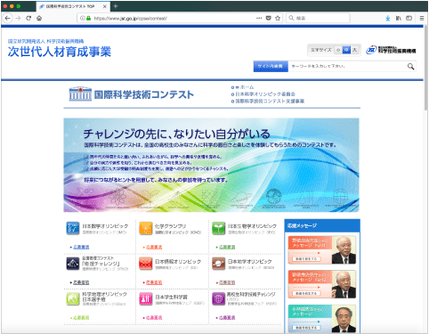This screenshot has height=334, width=429.
Task: Open the 化学グランプリ orange icon
Action: coord(146,228)
